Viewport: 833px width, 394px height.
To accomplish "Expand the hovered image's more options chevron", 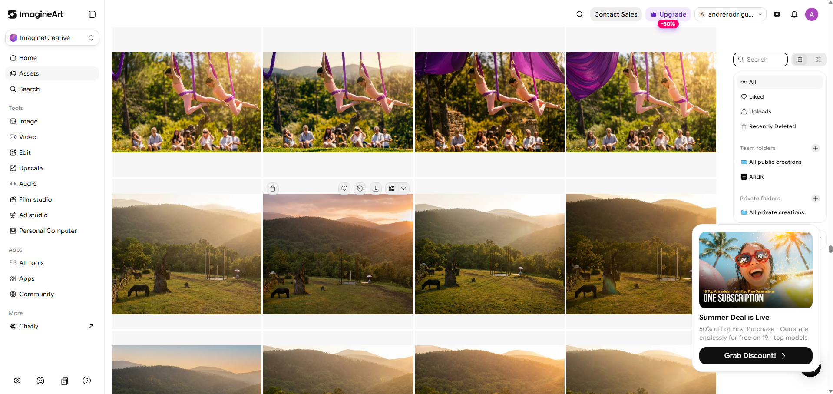I will pos(403,189).
